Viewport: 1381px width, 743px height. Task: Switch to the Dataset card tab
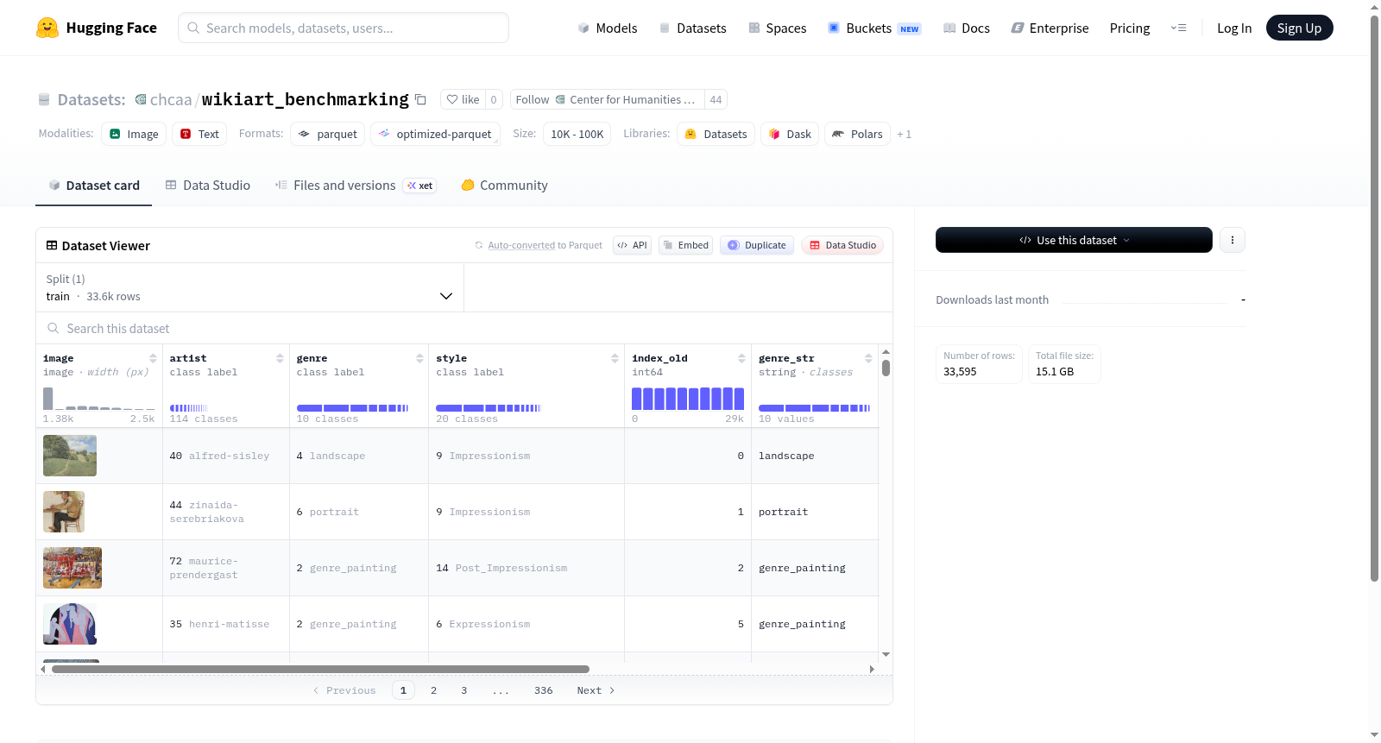pyautogui.click(x=93, y=185)
